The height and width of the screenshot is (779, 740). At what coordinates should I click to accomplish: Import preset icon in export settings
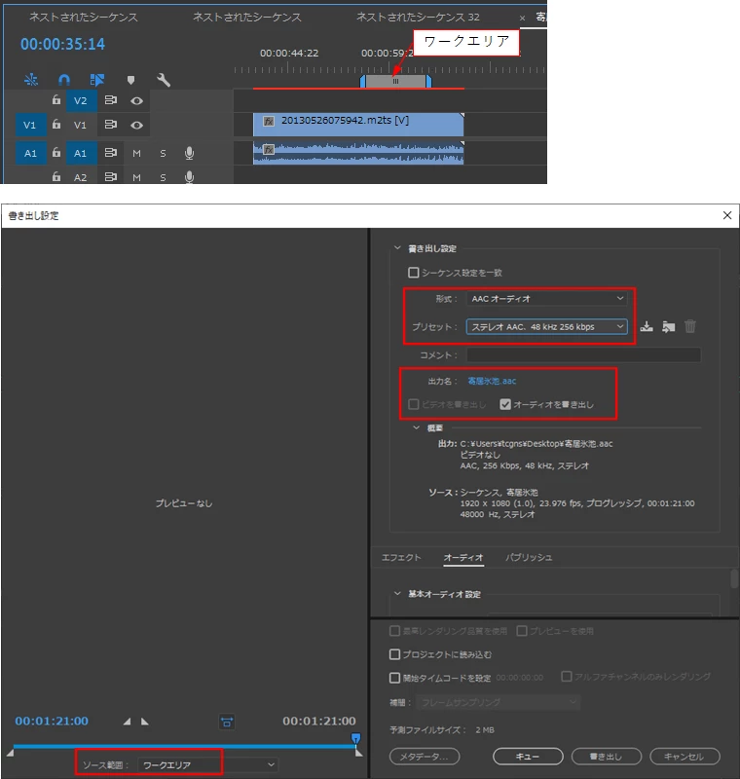tap(669, 327)
